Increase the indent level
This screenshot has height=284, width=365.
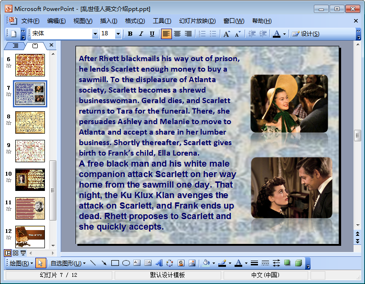263,34
